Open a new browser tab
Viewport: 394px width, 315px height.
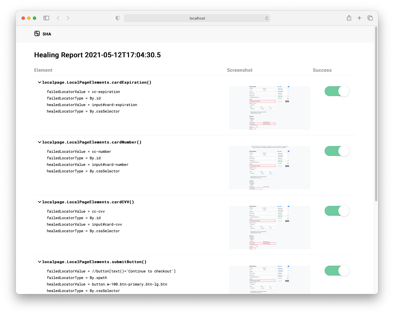click(x=359, y=18)
